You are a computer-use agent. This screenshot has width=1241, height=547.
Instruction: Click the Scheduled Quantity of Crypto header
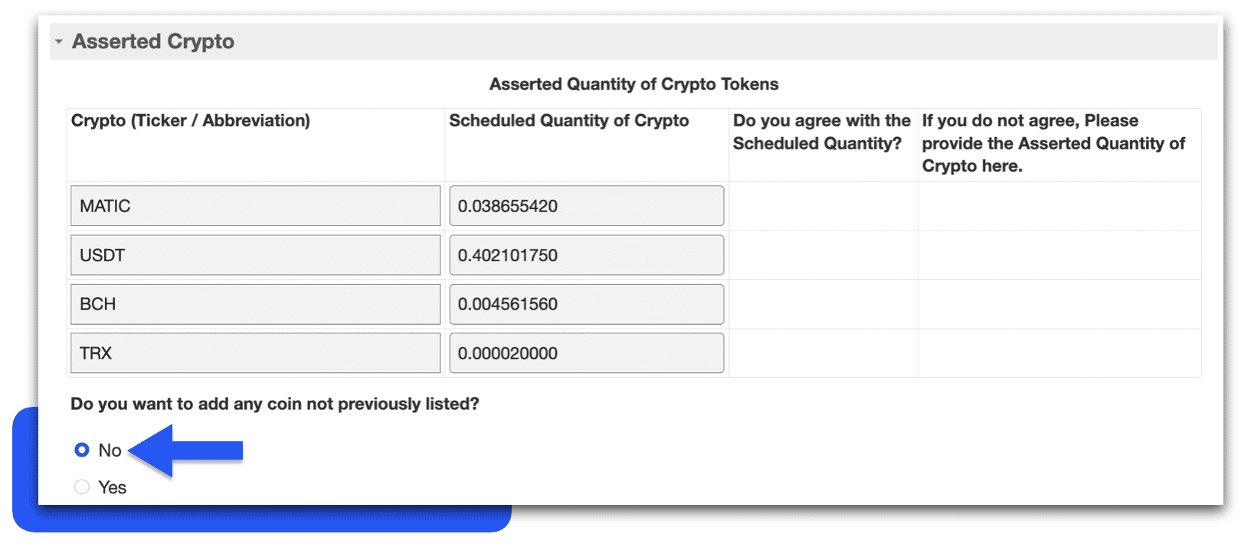(x=568, y=121)
